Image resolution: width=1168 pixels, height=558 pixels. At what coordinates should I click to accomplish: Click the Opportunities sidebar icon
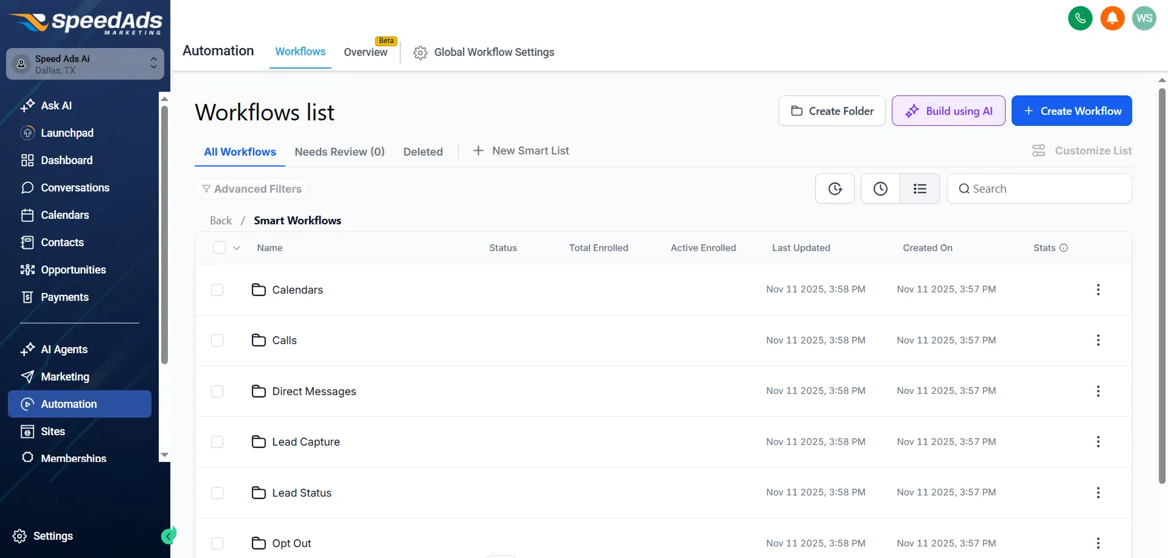point(27,270)
